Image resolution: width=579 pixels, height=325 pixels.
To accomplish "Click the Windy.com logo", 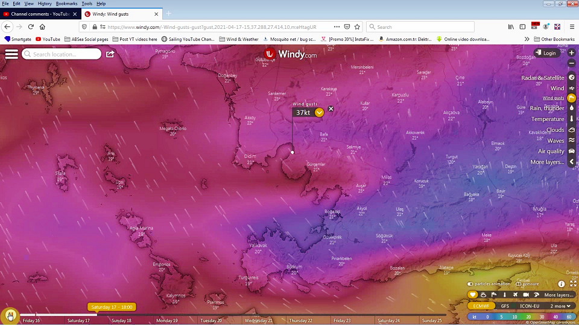I will pyautogui.click(x=290, y=54).
